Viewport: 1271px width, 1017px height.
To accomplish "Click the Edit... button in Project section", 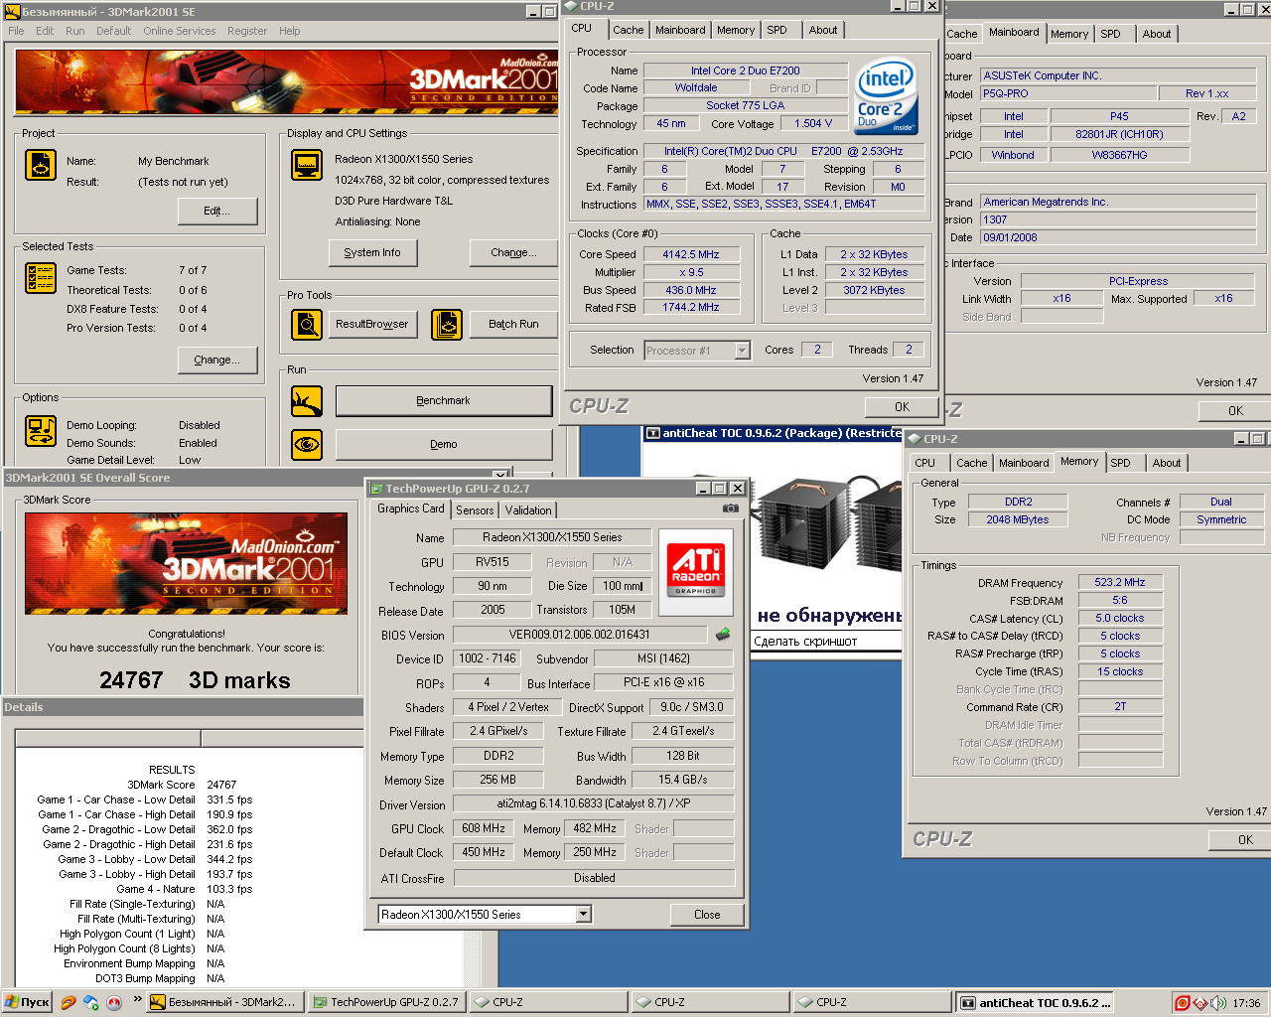I will click(x=217, y=211).
